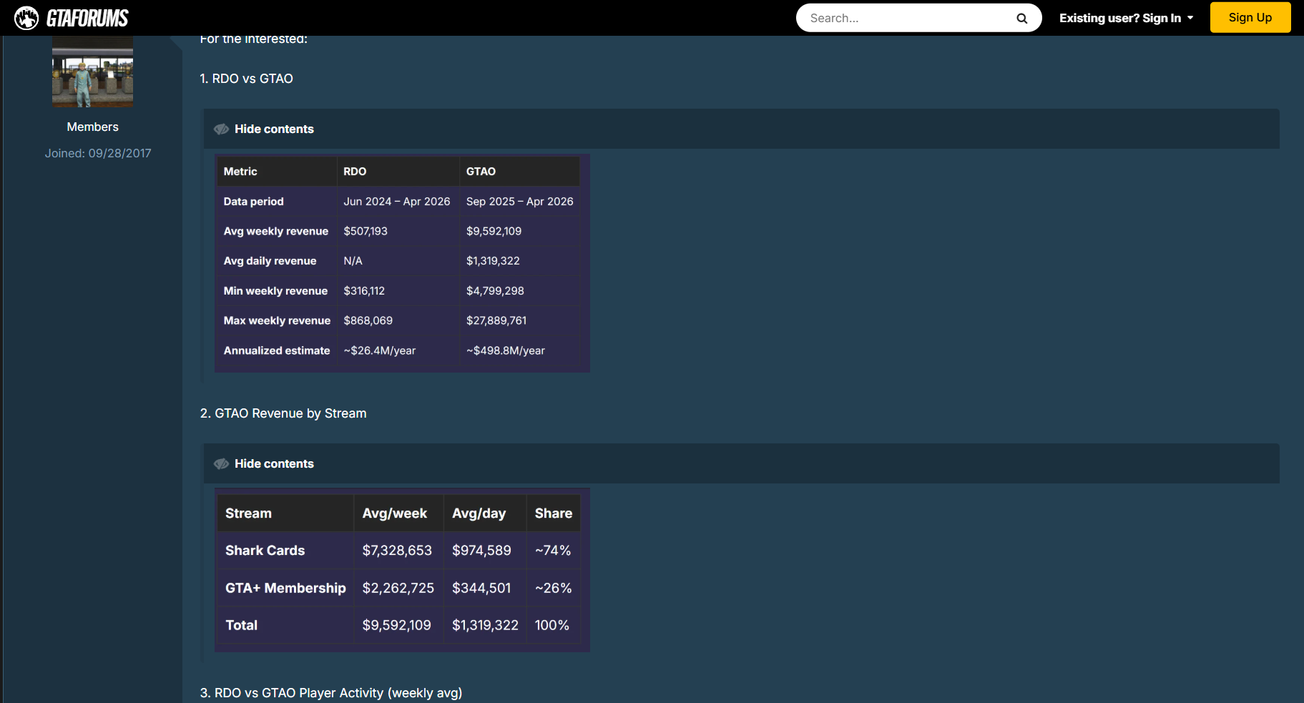Click the eye icon above the RDO table
This screenshot has height=703, width=1304.
point(222,129)
